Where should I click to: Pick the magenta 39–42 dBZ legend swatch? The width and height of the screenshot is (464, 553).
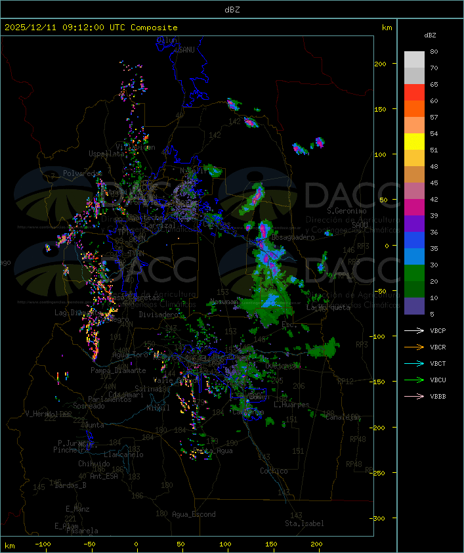pos(414,208)
